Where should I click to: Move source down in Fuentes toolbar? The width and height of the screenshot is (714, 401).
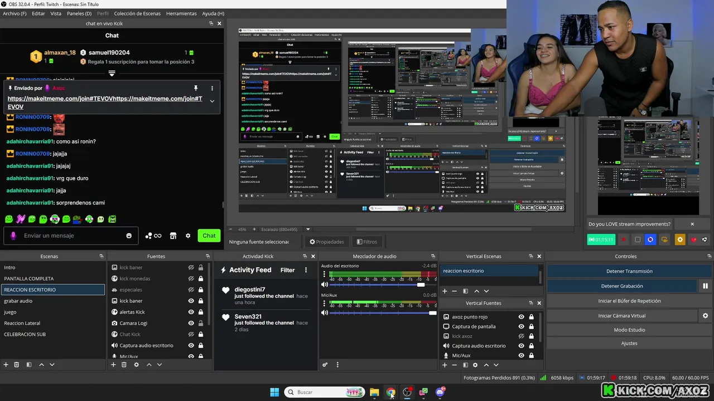click(x=160, y=365)
